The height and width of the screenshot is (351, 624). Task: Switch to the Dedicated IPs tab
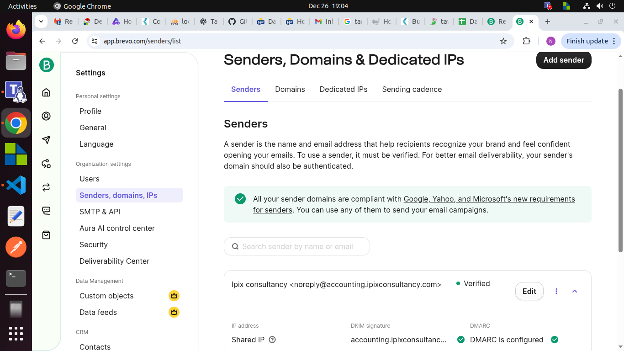pos(343,90)
